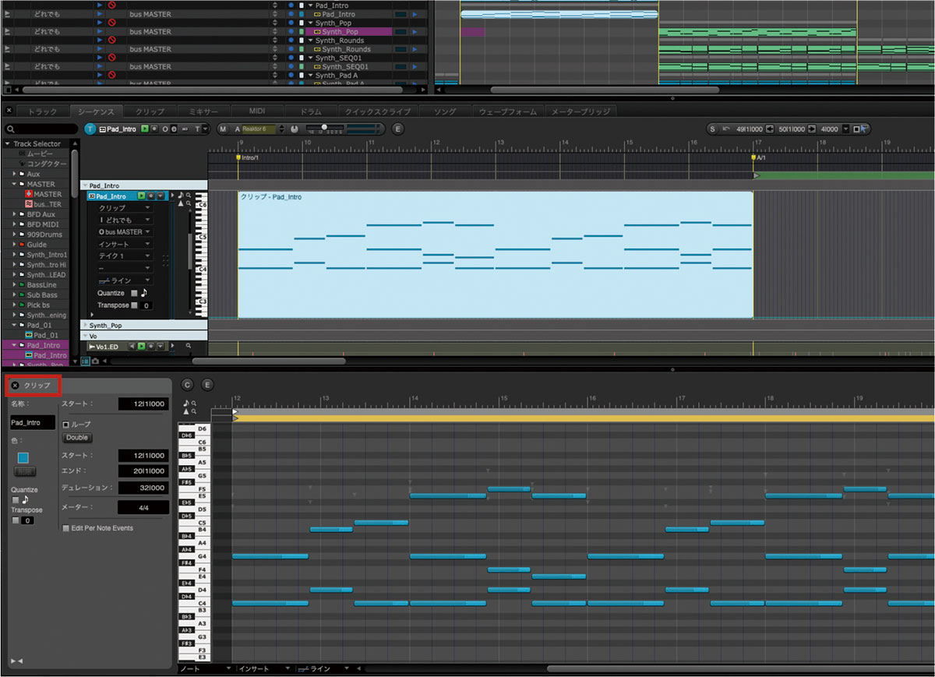
Task: Collapse the MASTER folder in Track Selector
Action: coord(15,185)
